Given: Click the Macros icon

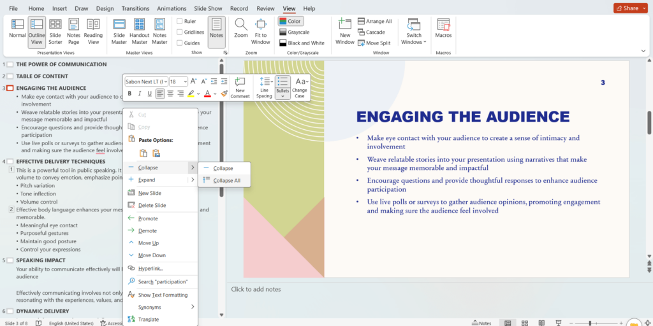Looking at the screenshot, I should point(443,29).
